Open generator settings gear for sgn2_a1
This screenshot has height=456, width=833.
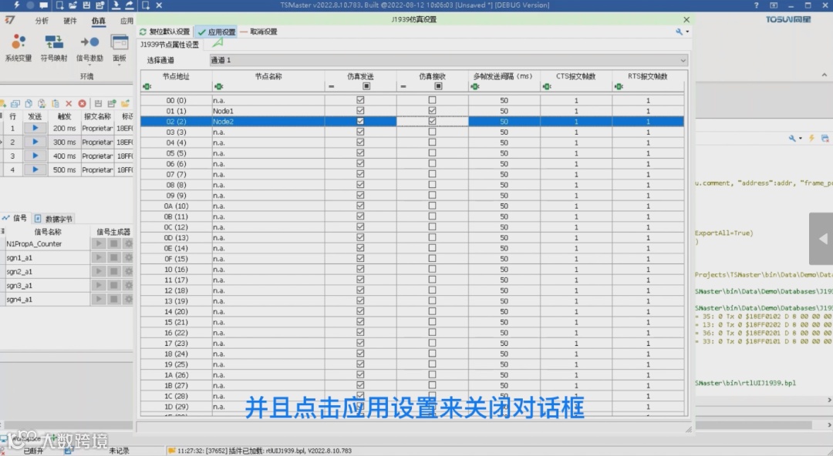(x=128, y=271)
